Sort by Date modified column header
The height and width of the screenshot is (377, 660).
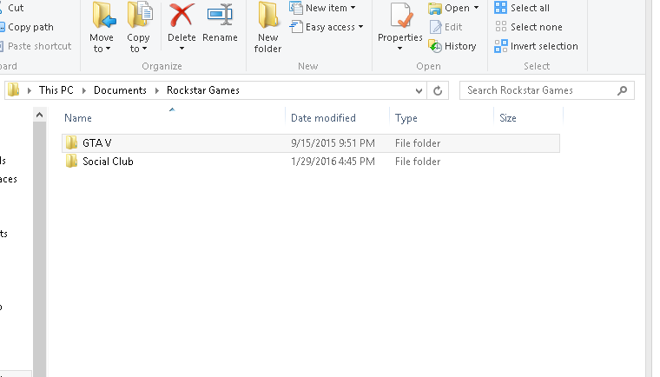coord(323,118)
